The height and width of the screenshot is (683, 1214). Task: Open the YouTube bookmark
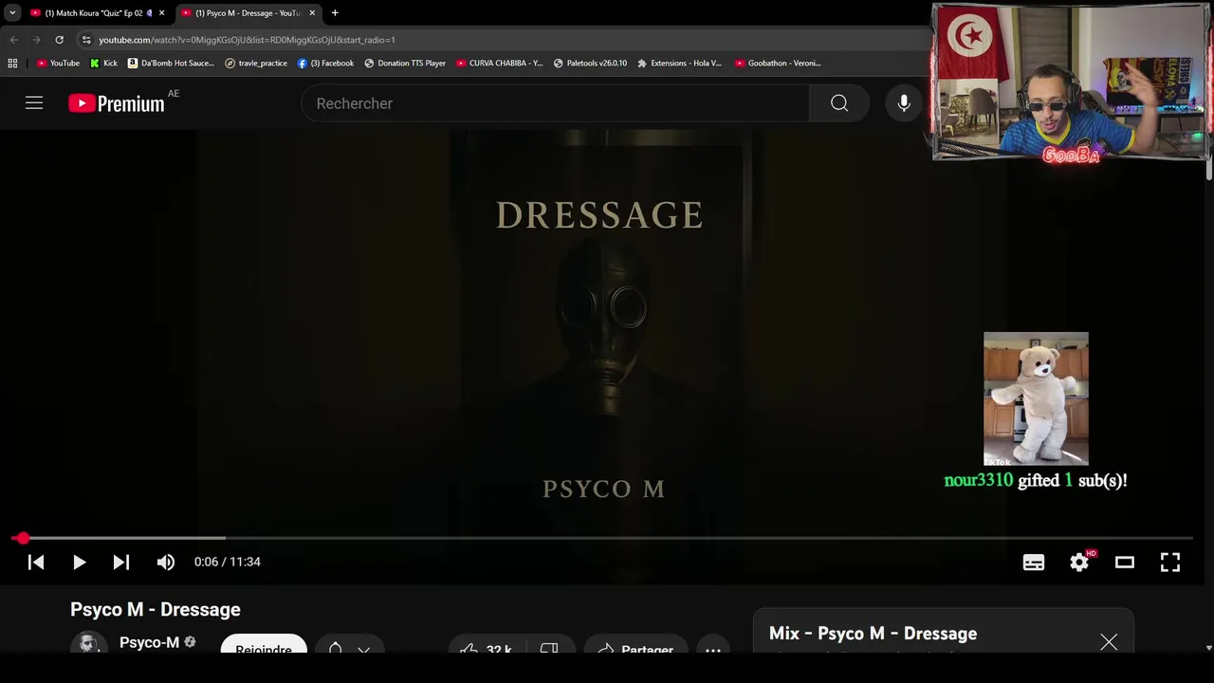[58, 64]
